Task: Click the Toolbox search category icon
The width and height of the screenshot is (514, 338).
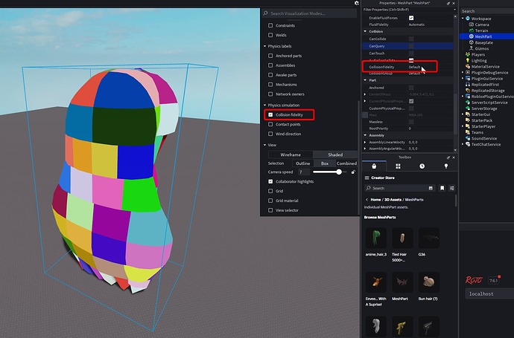Action: [431, 188]
